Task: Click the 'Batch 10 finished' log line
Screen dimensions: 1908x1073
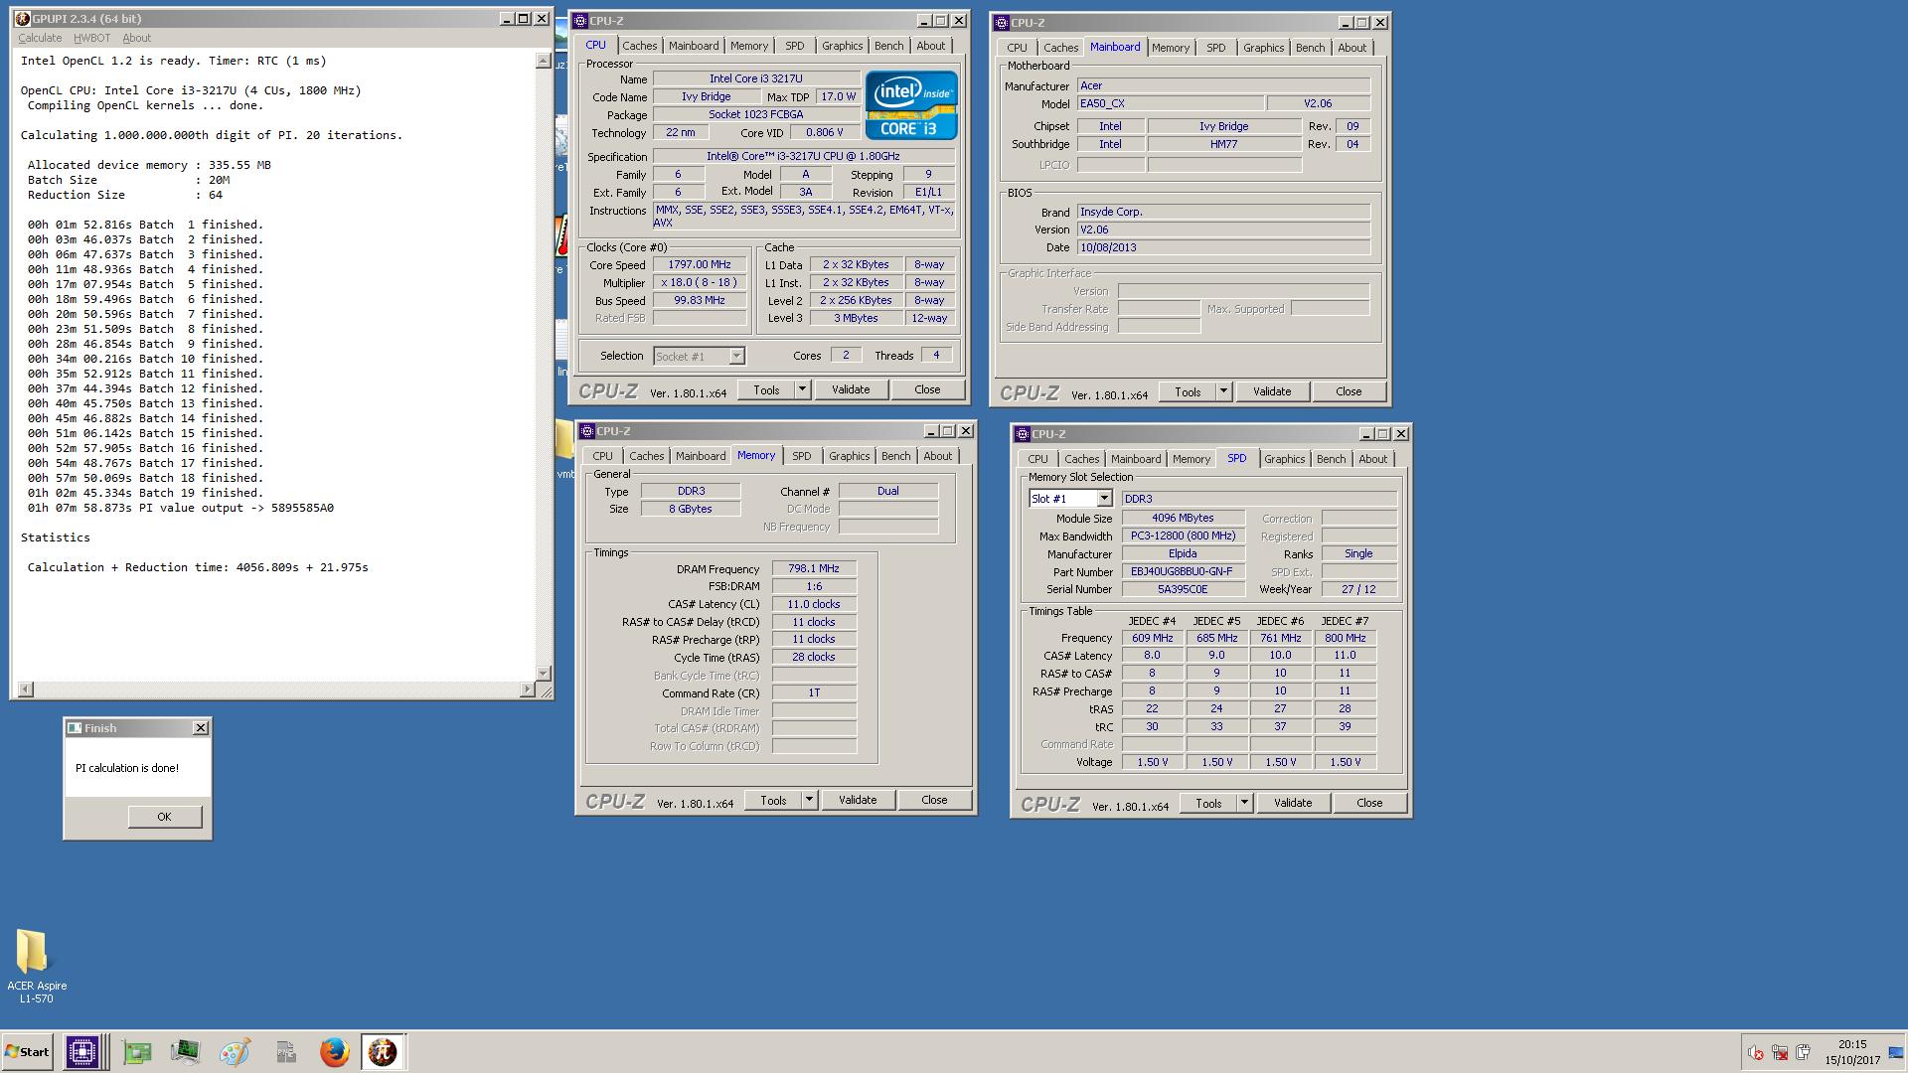Action: click(x=145, y=359)
